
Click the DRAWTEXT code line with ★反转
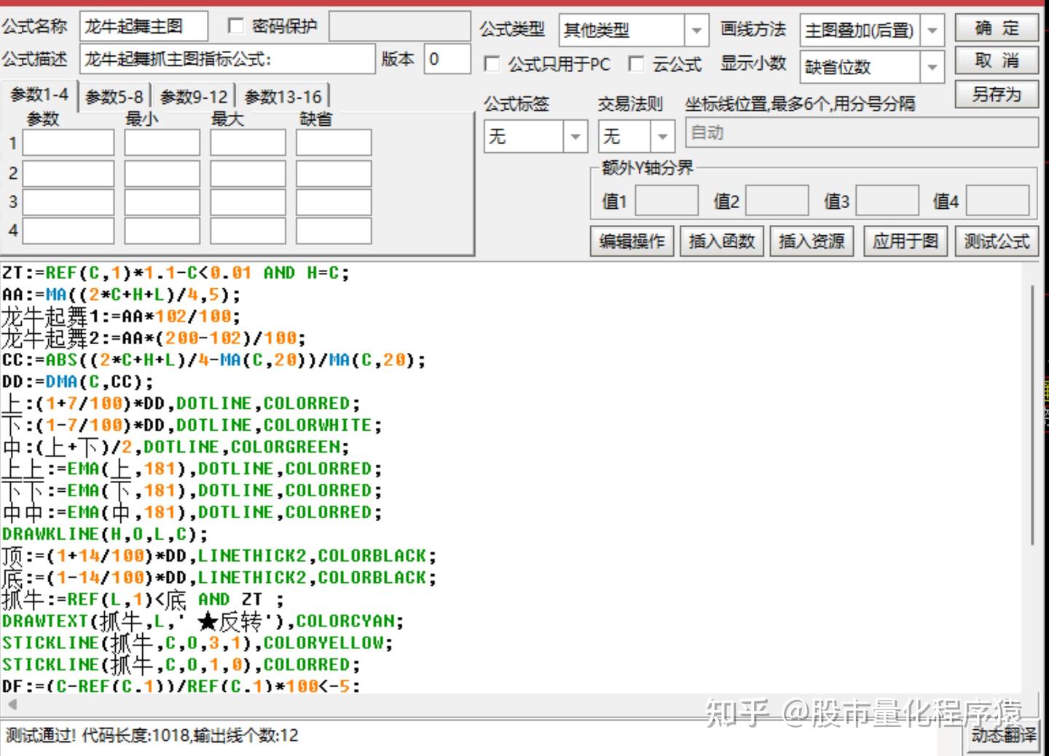click(x=203, y=621)
